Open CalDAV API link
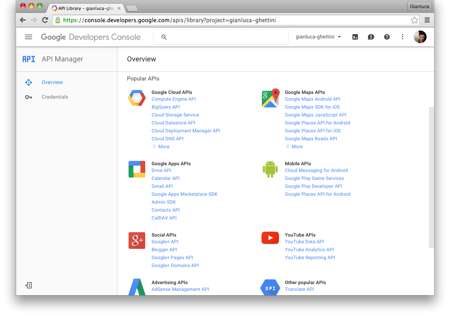 (164, 218)
